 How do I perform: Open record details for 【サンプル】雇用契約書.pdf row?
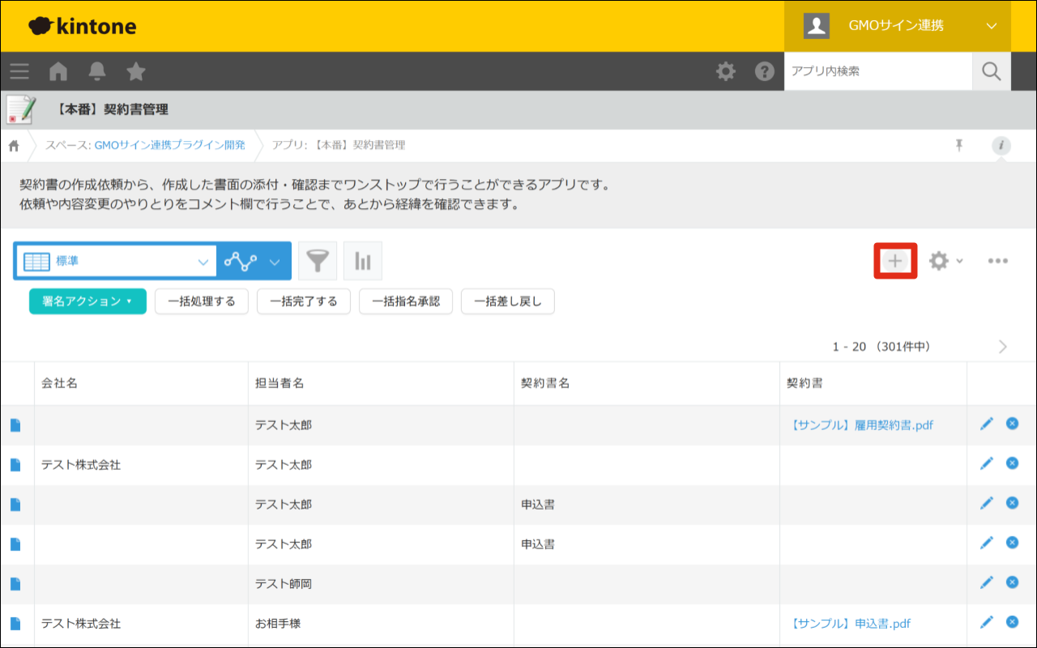click(x=15, y=425)
